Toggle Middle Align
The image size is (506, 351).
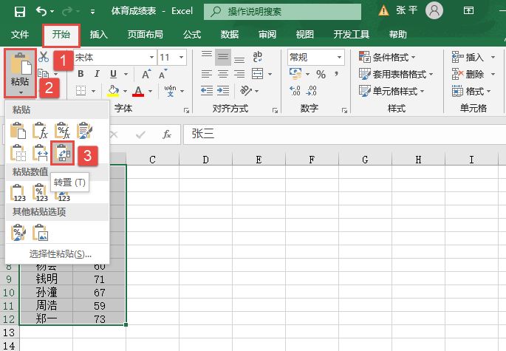(x=222, y=57)
